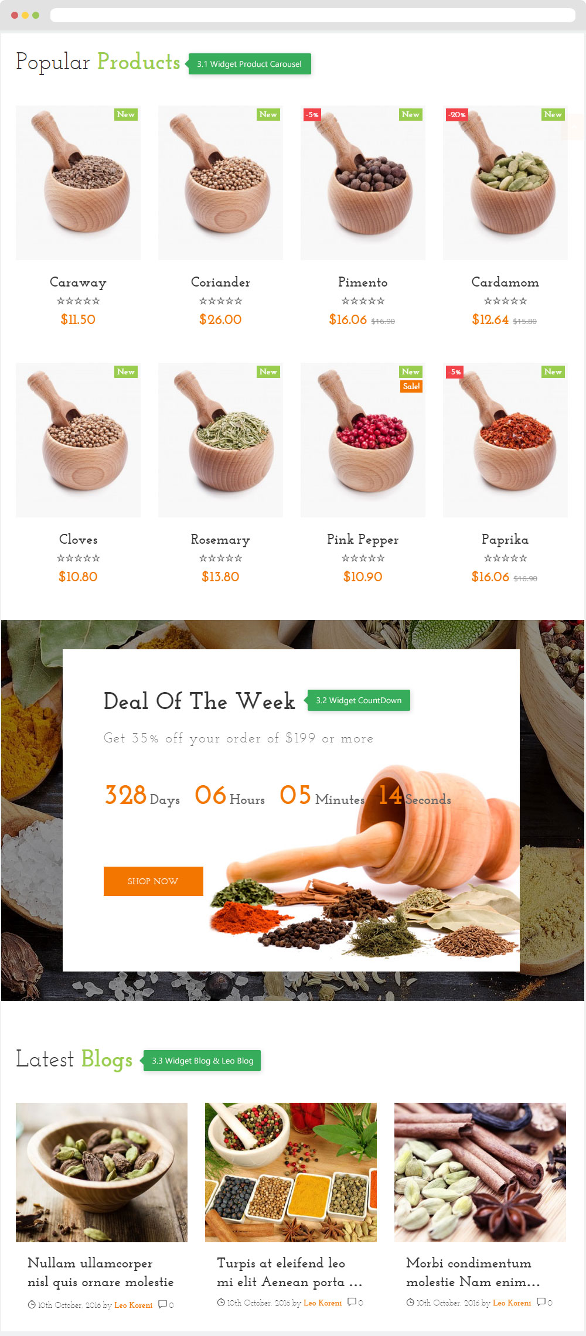Click the star rating under Caraway
This screenshot has height=1336, width=586.
pyautogui.click(x=78, y=301)
